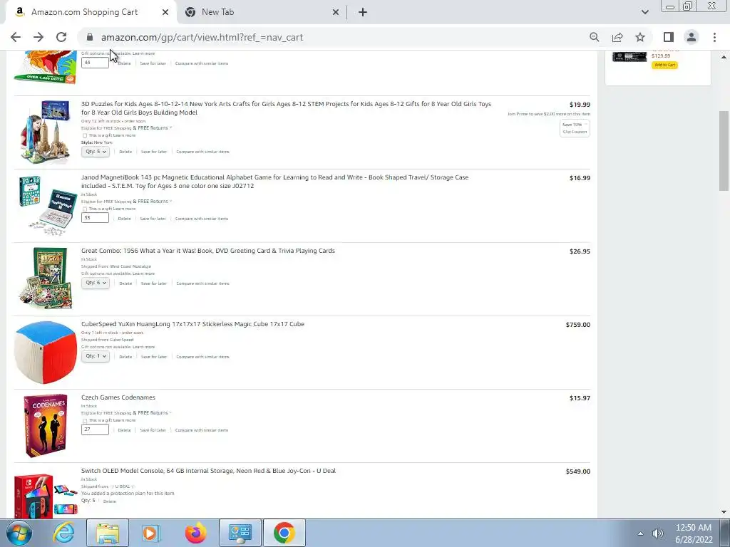Open the Control Panel taskbar icon
The width and height of the screenshot is (730, 547).
tap(240, 533)
